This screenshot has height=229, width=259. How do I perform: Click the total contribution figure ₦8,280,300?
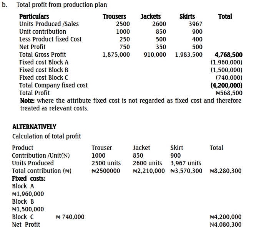[226, 171]
